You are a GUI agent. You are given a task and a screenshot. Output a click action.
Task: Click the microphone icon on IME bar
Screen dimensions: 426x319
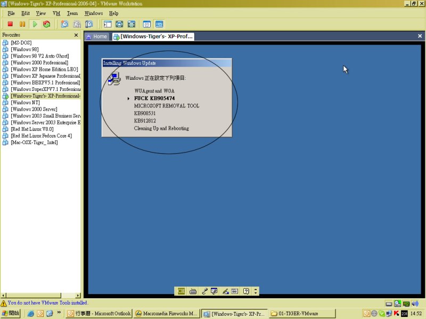coord(204,291)
